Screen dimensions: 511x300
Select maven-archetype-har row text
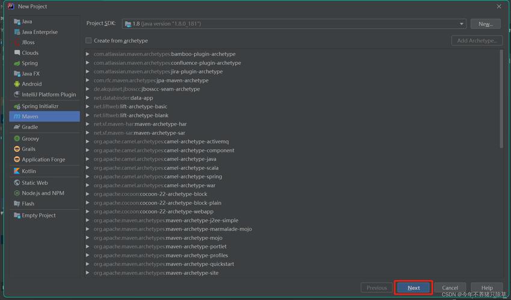pos(140,124)
